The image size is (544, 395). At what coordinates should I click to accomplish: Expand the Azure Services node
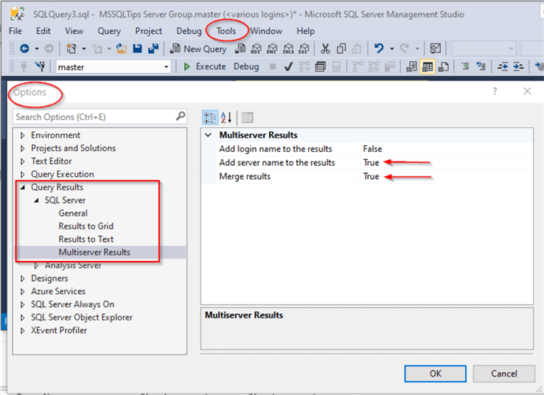tap(23, 292)
